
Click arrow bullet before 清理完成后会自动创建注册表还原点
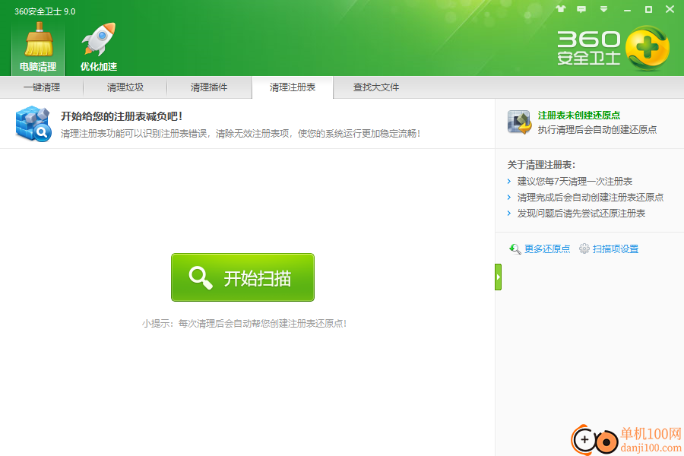(x=509, y=198)
